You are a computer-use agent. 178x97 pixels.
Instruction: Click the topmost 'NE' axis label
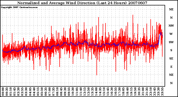pos(171,9)
